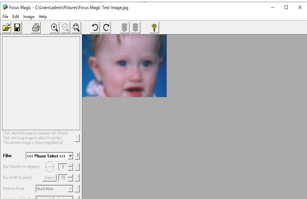Click the Blur Width pixels field
This screenshot has height=199, width=307.
pyautogui.click(x=63, y=178)
